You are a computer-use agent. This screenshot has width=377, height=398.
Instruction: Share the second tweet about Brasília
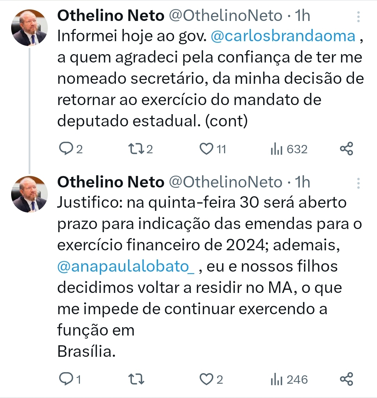347,379
